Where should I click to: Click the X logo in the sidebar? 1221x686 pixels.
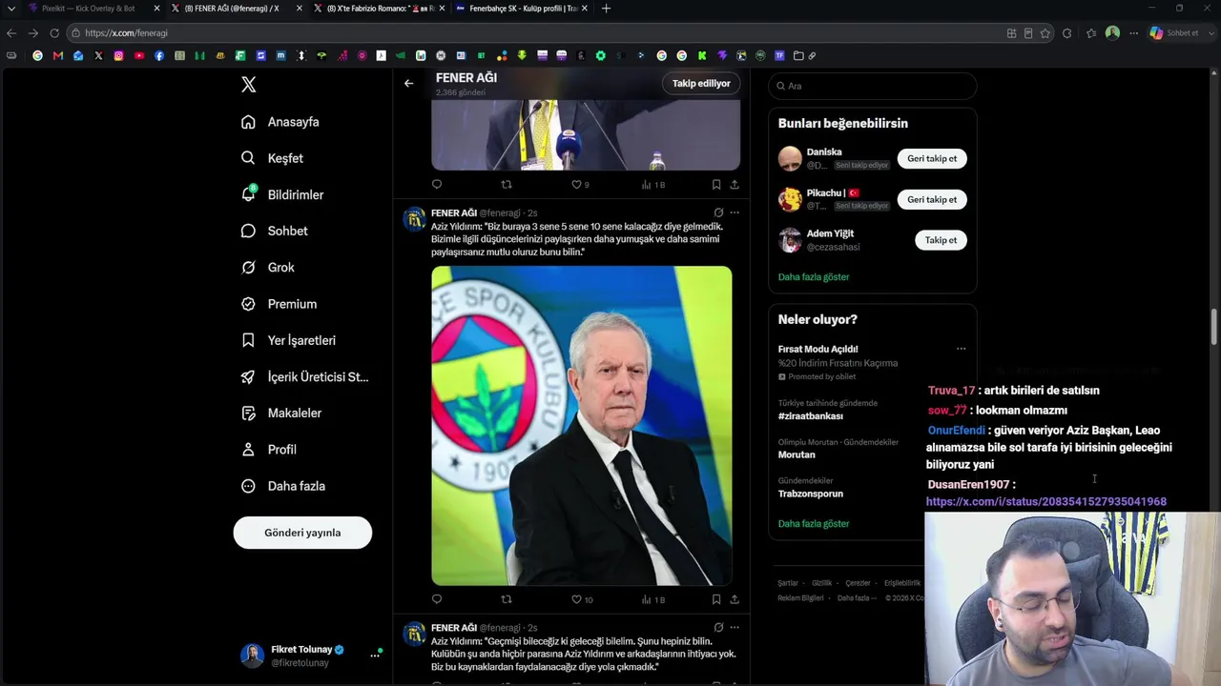(x=248, y=85)
